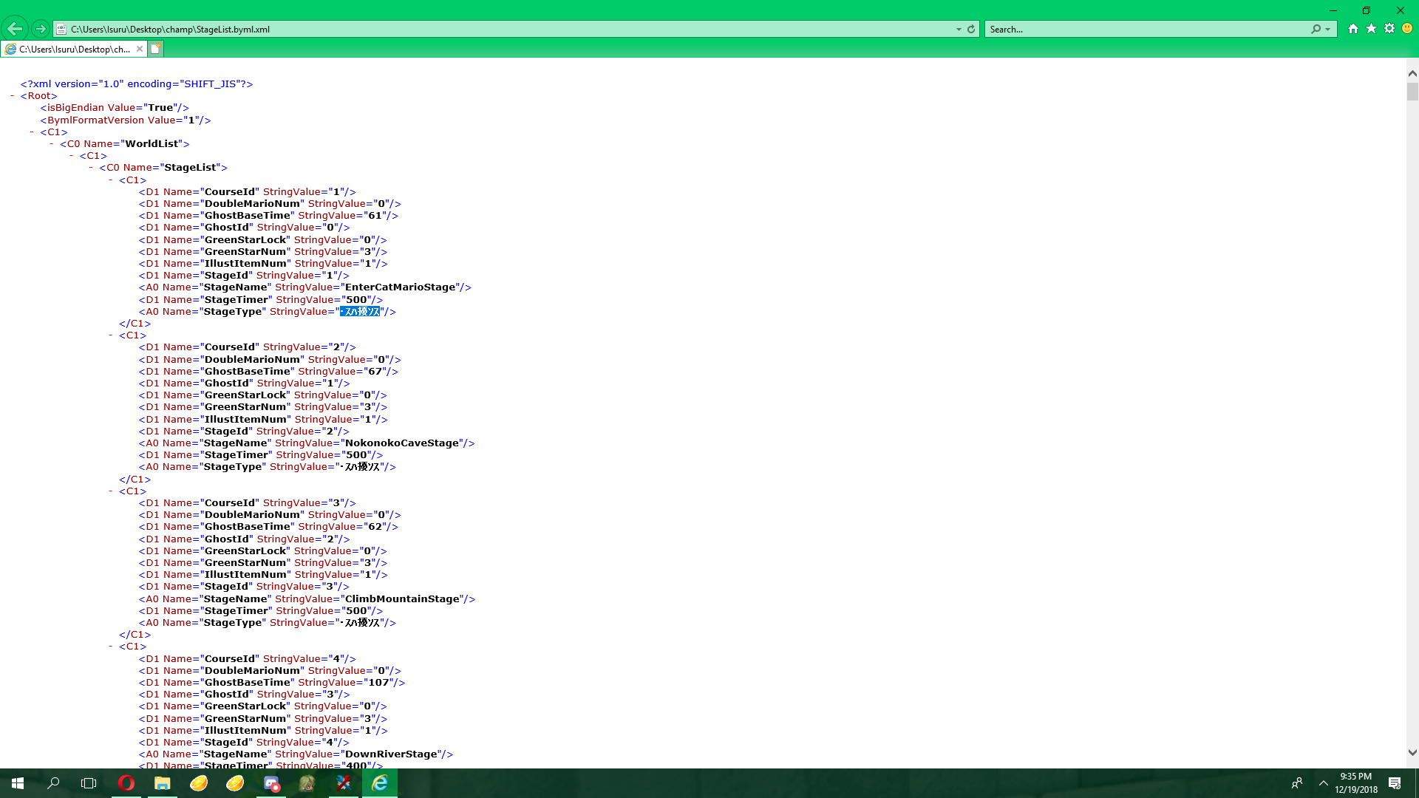
Task: Launch Opera browser from the taskbar
Action: 126,783
